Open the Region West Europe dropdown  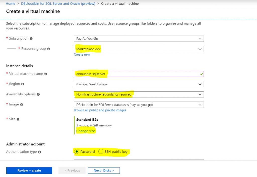[x=139, y=84]
